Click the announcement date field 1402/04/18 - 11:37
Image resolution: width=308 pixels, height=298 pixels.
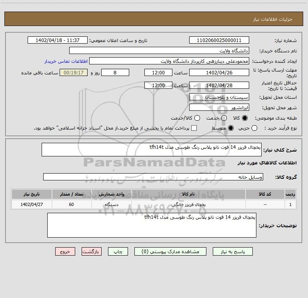58,40
